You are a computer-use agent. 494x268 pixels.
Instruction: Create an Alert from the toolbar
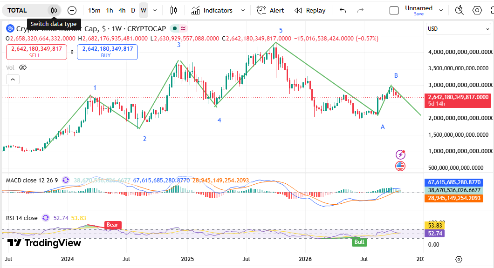(x=270, y=10)
